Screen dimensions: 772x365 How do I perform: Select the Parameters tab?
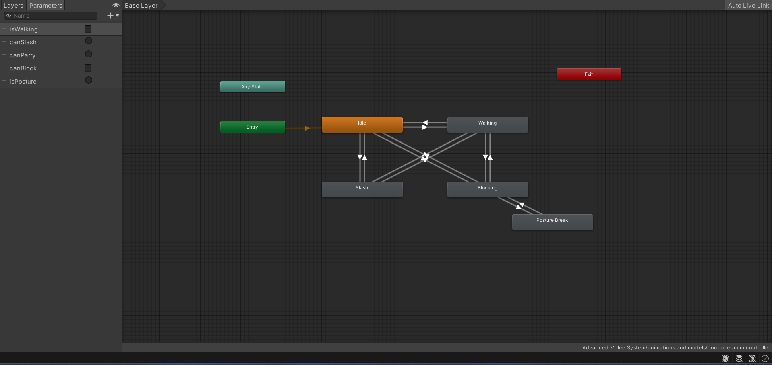coord(46,5)
